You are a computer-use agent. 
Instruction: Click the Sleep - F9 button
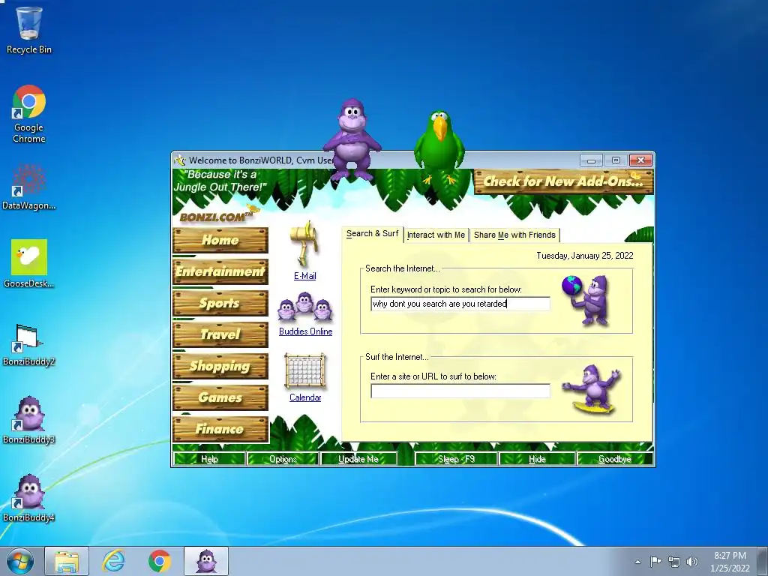click(x=456, y=459)
